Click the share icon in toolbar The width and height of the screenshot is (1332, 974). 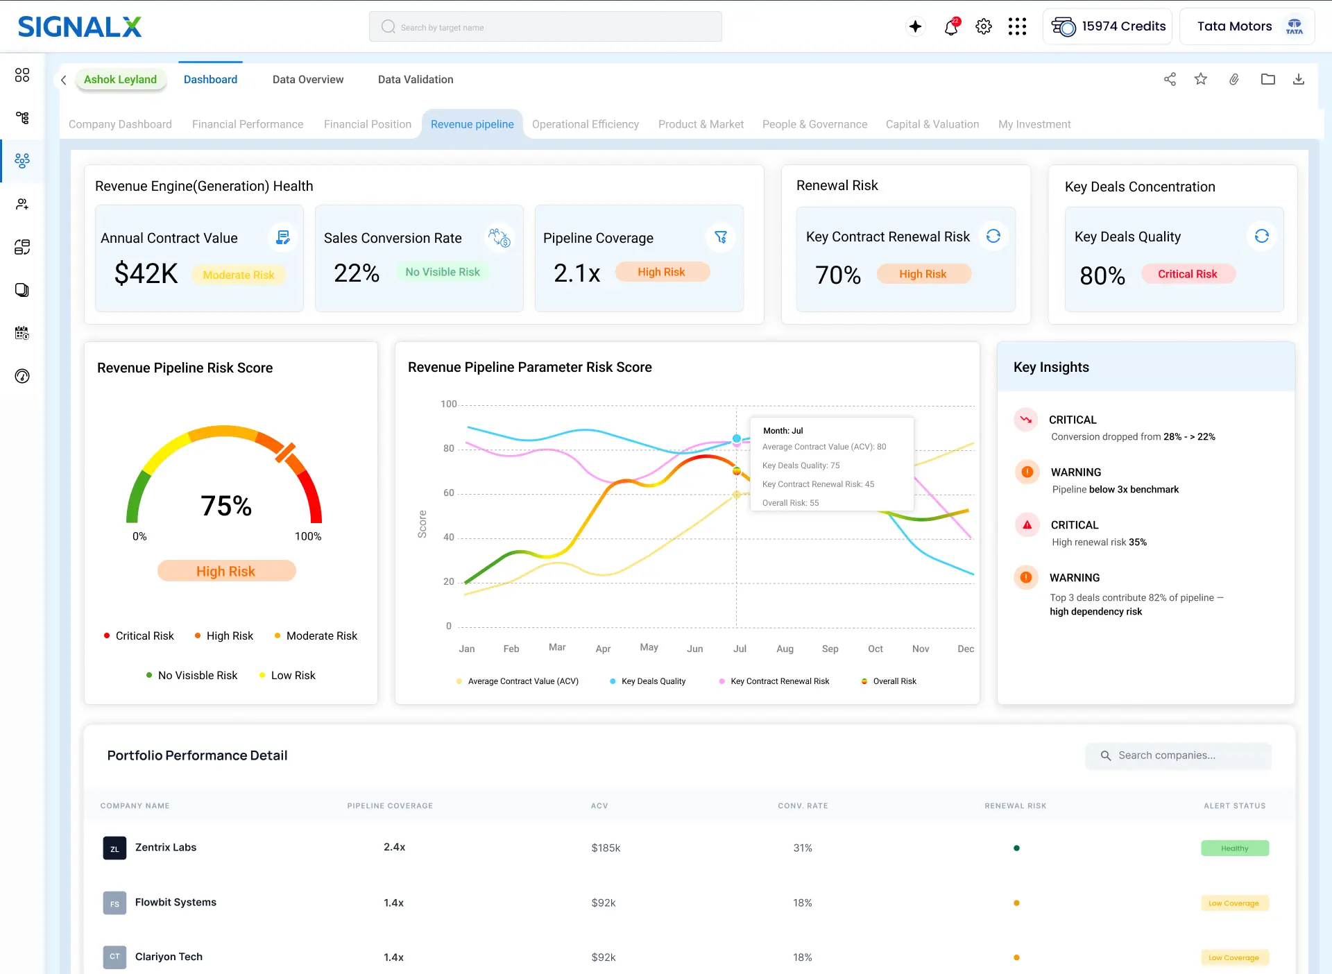pyautogui.click(x=1170, y=79)
